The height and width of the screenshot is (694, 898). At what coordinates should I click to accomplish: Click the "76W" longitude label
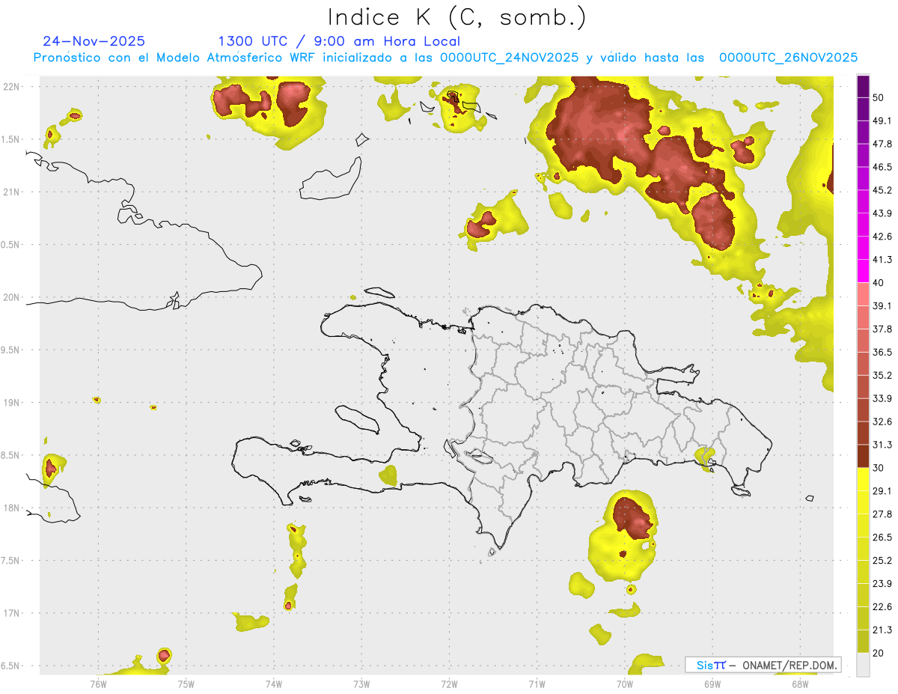(98, 684)
